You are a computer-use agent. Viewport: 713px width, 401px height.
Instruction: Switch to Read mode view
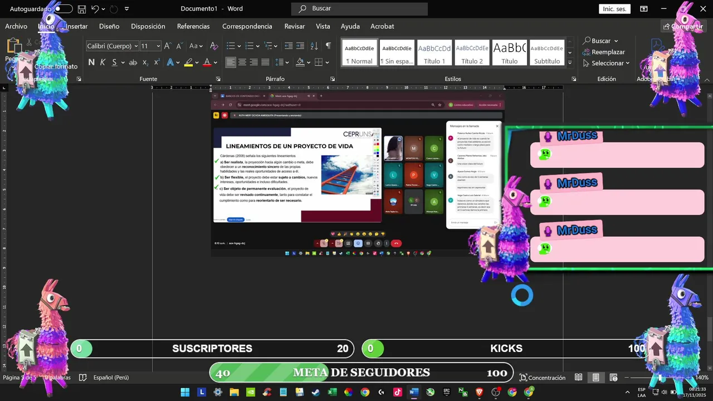[579, 378]
